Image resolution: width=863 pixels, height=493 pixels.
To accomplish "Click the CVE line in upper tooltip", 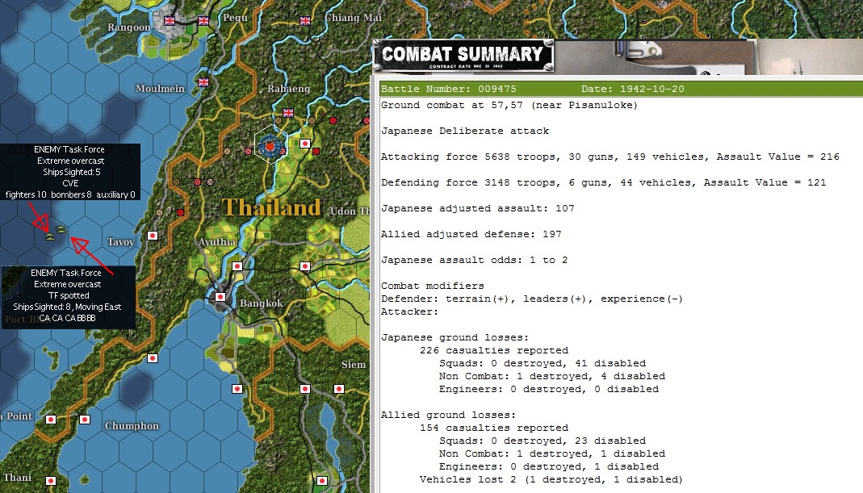I will click(x=70, y=183).
